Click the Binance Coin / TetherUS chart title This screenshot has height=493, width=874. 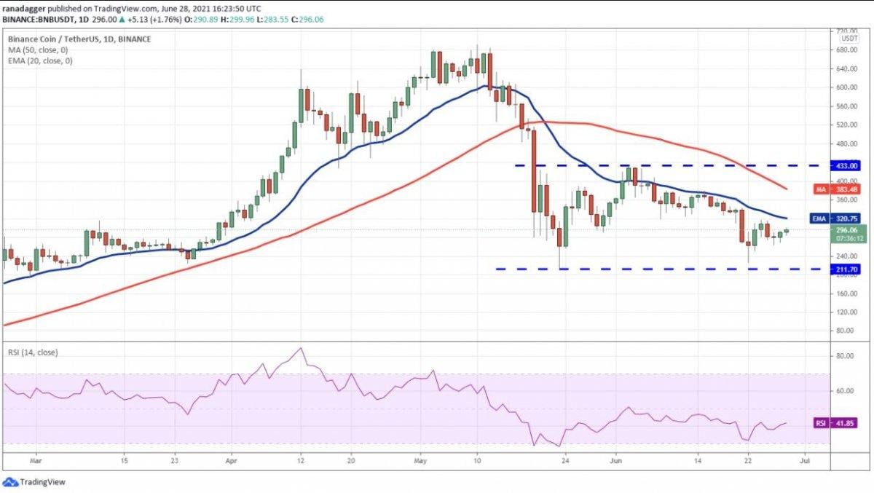coord(80,39)
